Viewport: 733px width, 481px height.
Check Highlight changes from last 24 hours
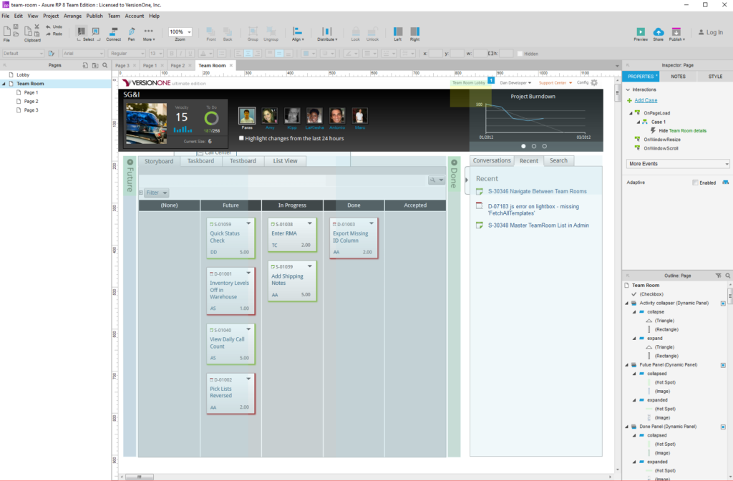point(241,138)
